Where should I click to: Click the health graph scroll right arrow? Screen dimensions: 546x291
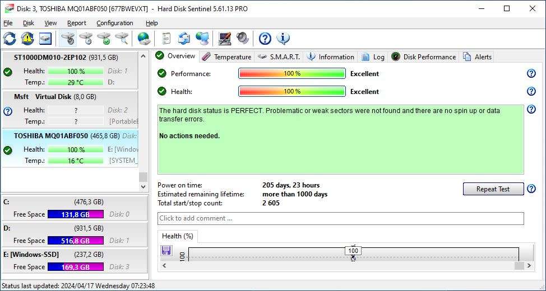point(529,266)
